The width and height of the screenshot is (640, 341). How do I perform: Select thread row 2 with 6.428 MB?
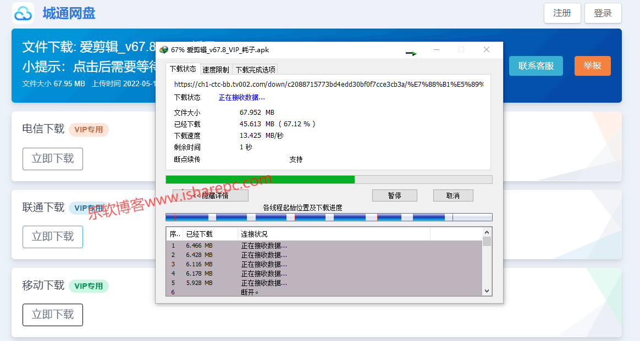(324, 255)
